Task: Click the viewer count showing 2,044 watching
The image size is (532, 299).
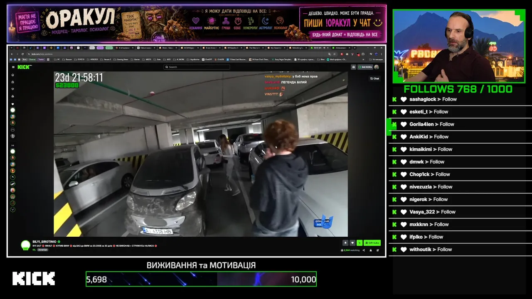Action: tap(350, 250)
